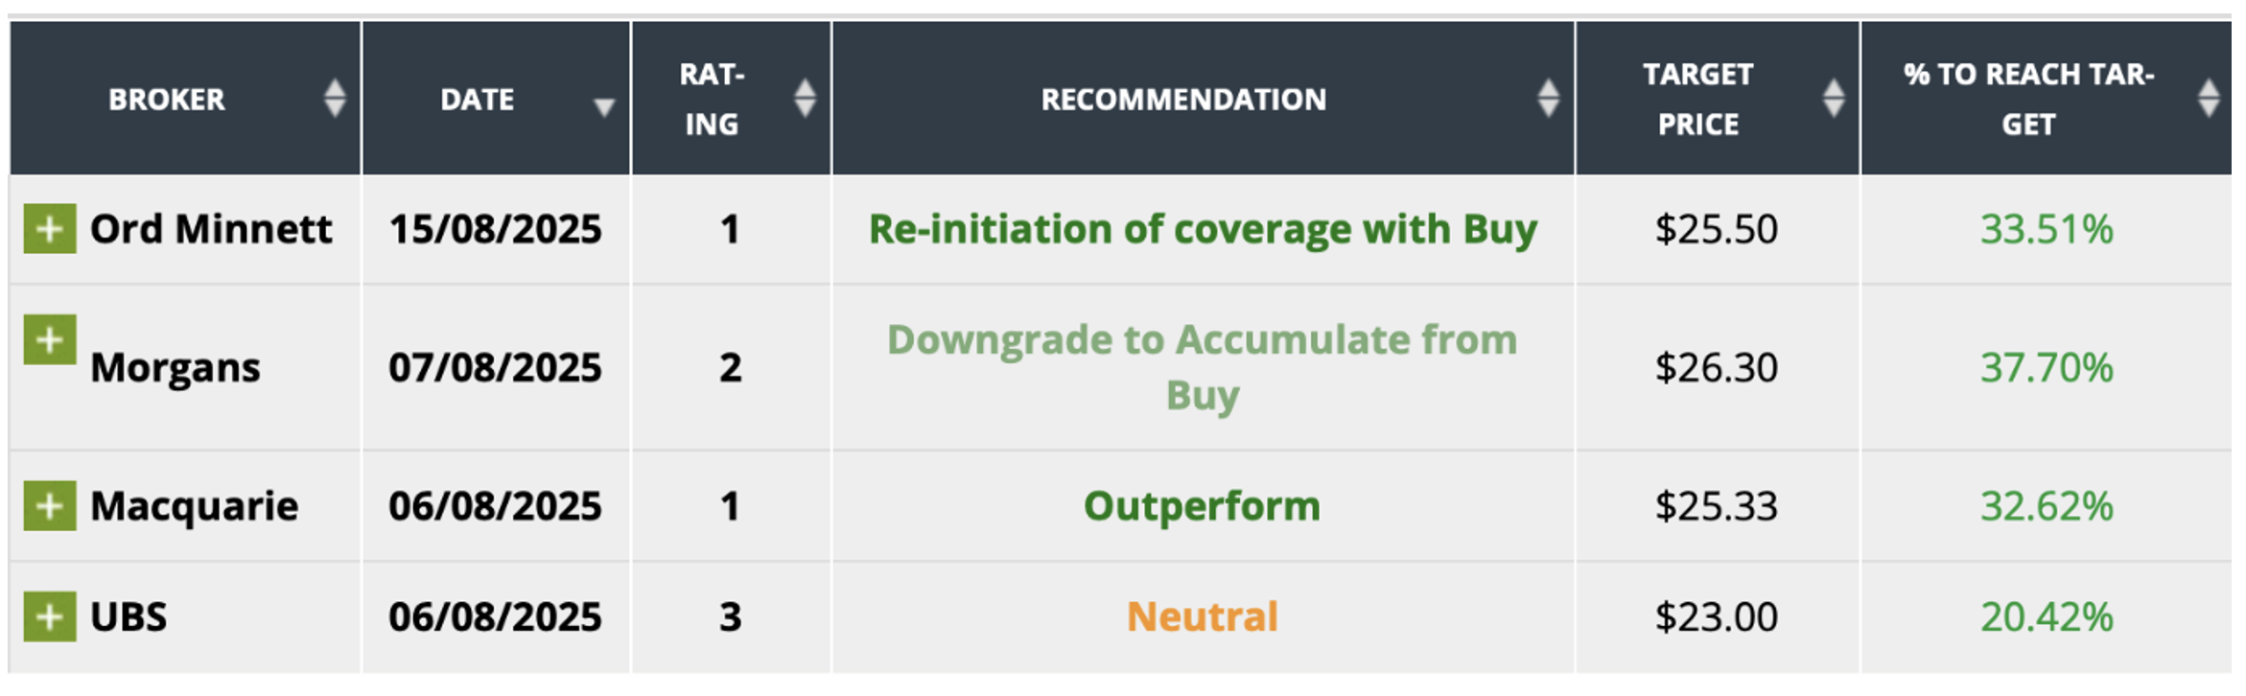This screenshot has height=696, width=2246.
Task: Click the Broker column header
Action: (167, 100)
